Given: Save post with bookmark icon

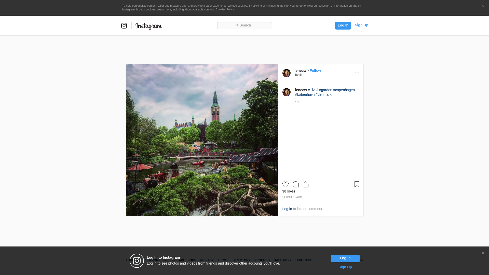Looking at the screenshot, I should 357,184.
